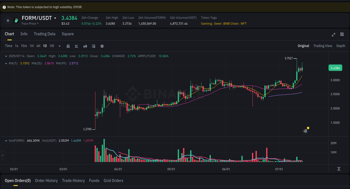The image size is (350, 189).
Task: Click the order display overlay icon
Action: point(94,46)
